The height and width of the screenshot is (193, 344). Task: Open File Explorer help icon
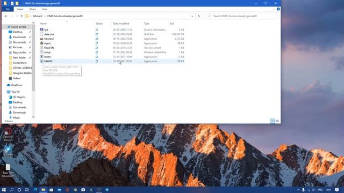278,9
